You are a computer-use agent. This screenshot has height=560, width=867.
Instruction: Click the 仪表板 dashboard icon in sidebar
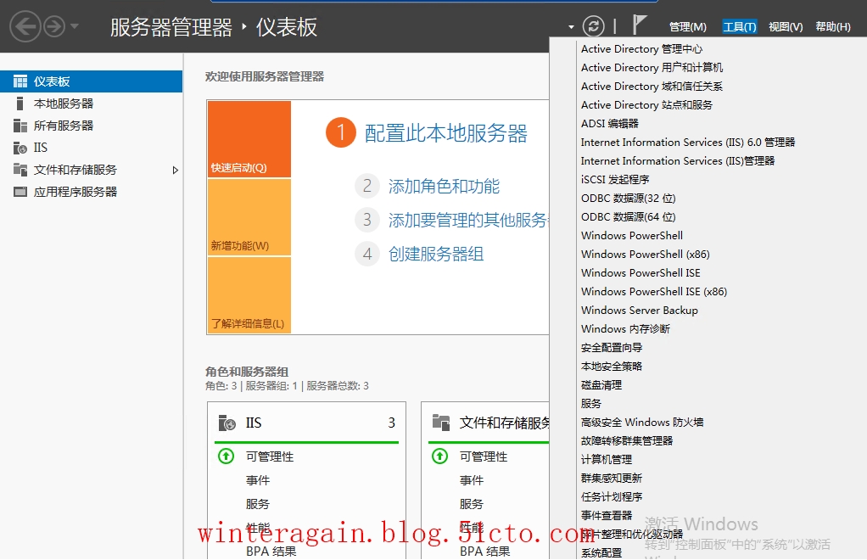pyautogui.click(x=20, y=81)
